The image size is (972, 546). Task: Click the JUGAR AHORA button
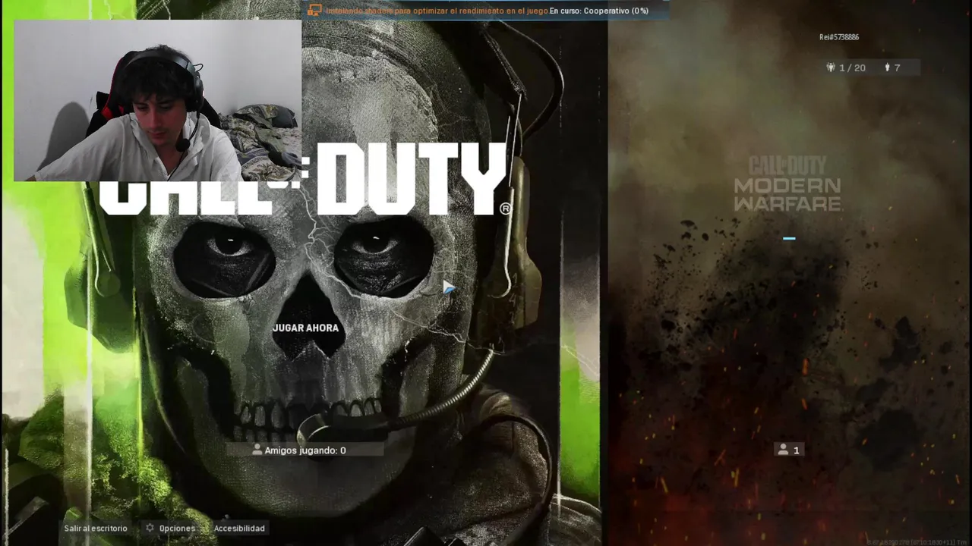pos(305,328)
